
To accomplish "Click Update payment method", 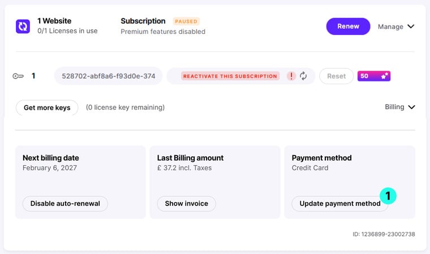I will 340,204.
